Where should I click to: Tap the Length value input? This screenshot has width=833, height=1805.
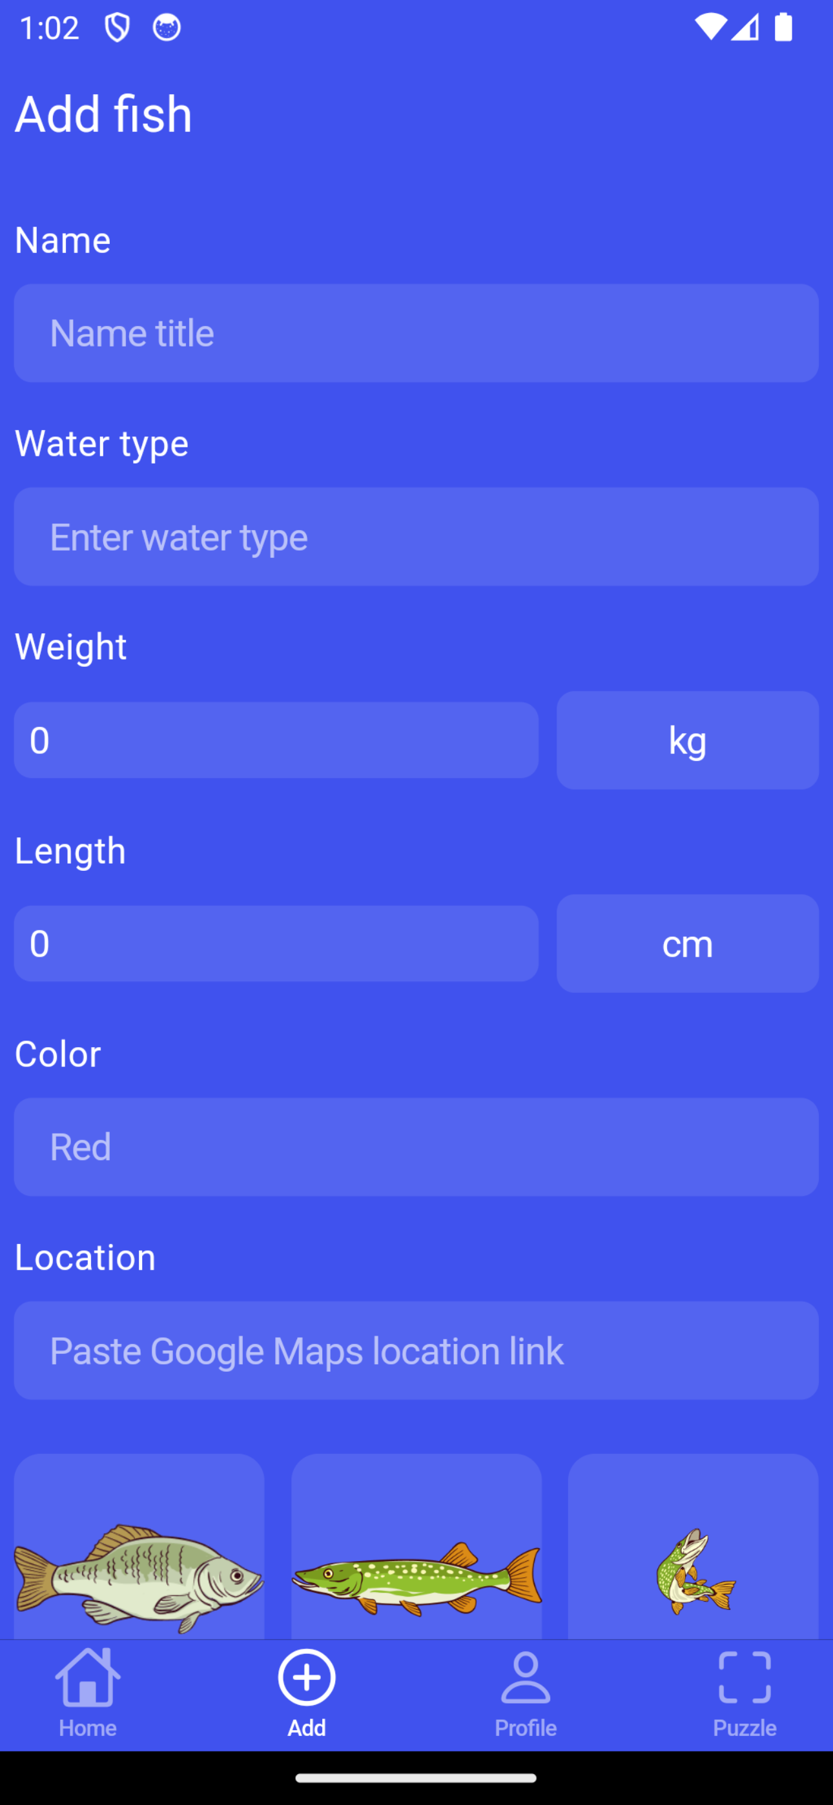tap(276, 943)
